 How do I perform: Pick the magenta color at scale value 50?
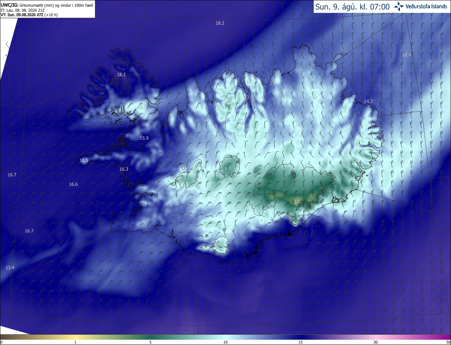point(448,337)
